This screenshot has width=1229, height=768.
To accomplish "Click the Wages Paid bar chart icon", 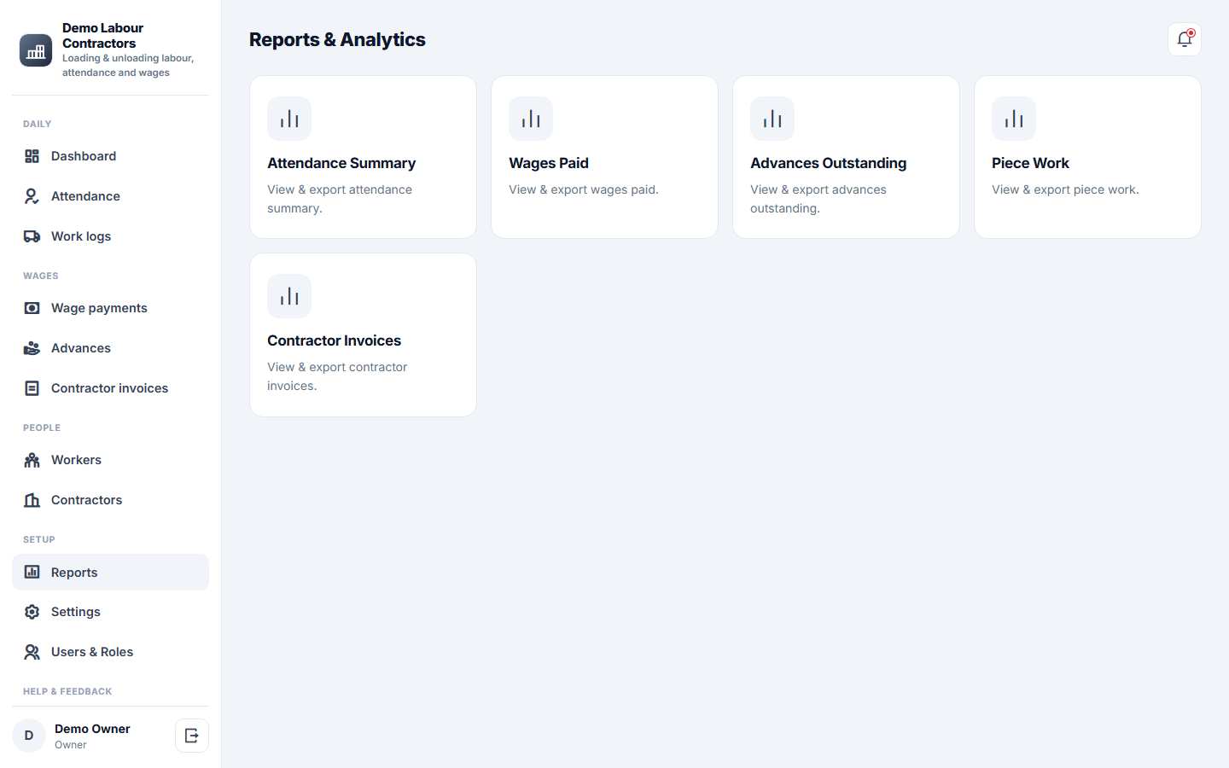I will pyautogui.click(x=531, y=119).
